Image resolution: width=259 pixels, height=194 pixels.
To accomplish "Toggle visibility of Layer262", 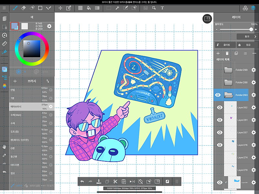I will (x=220, y=107).
